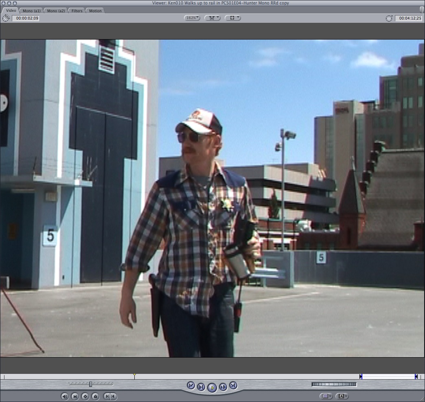Jump to Next Edit with transport button
This screenshot has width=425, height=402.
click(233, 385)
